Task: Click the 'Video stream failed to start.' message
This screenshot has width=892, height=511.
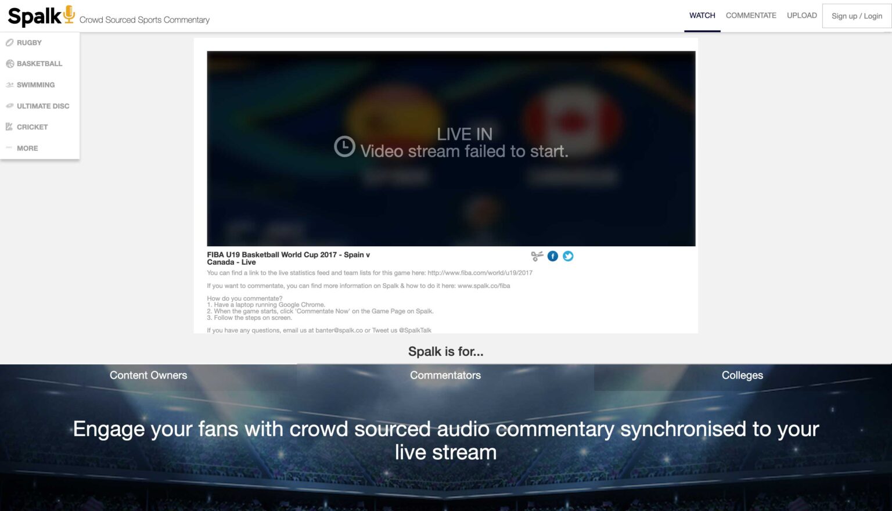Action: (x=464, y=151)
